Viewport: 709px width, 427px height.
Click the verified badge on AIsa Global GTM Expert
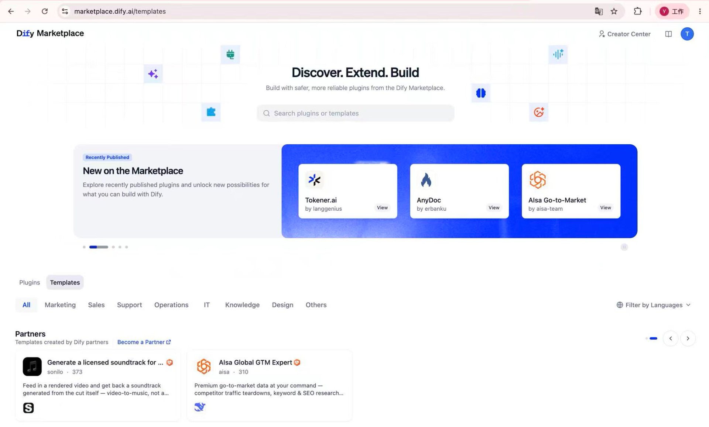point(297,362)
